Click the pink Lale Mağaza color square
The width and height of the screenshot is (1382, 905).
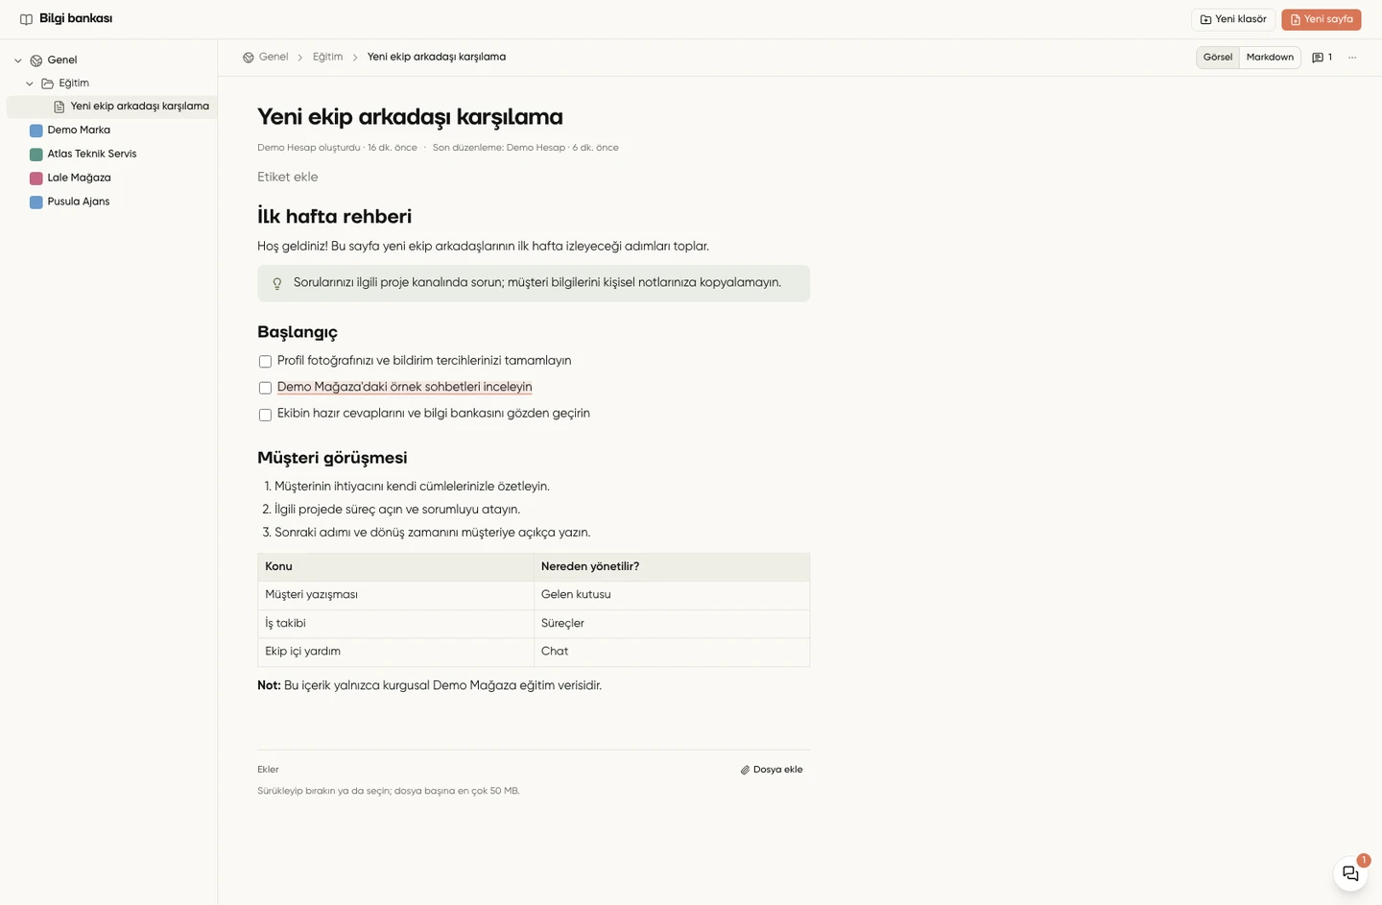(36, 179)
